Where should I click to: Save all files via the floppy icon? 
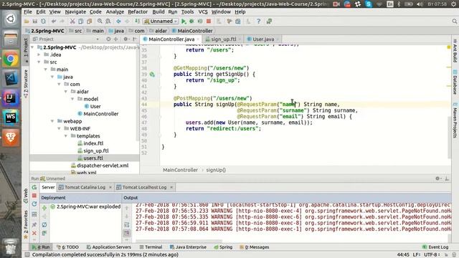tap(35, 21)
